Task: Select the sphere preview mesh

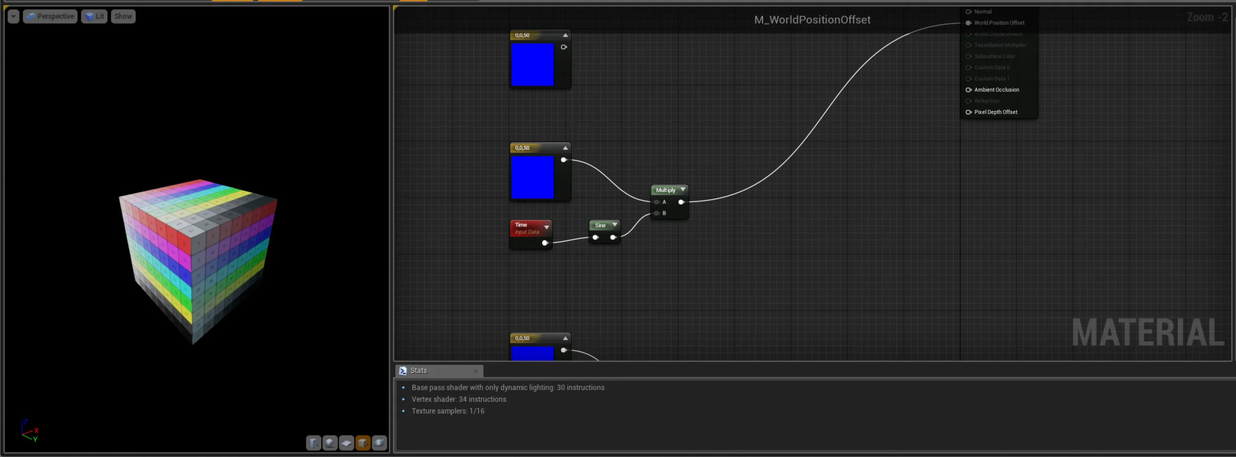Action: (330, 443)
